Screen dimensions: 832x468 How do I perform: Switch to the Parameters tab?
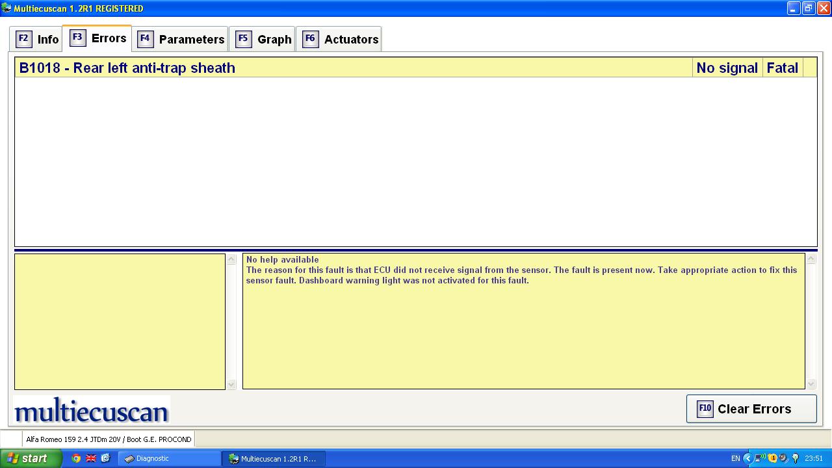[181, 39]
